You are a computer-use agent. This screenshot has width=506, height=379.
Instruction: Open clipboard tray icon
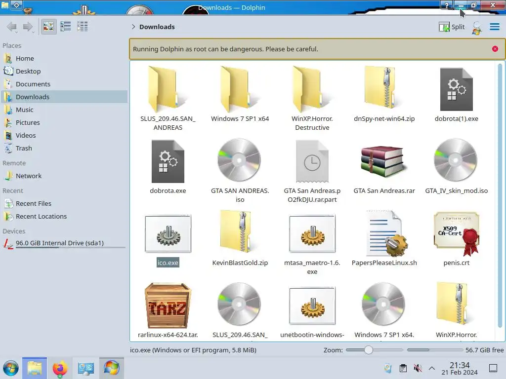(403, 368)
